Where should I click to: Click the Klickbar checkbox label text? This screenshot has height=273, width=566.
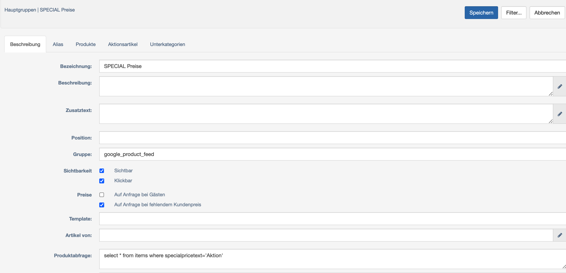point(123,180)
